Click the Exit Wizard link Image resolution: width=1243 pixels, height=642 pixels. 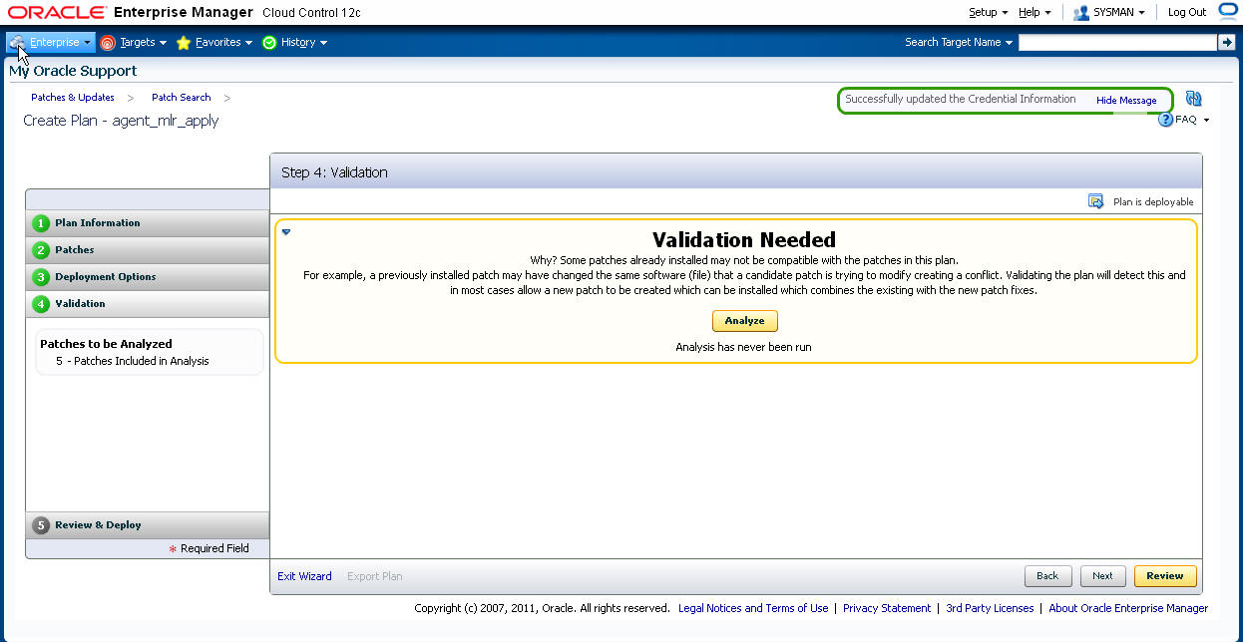(304, 576)
